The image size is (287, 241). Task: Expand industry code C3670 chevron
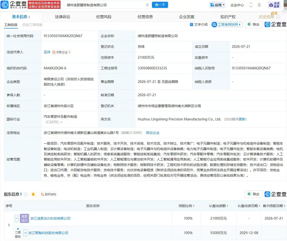tap(61, 122)
